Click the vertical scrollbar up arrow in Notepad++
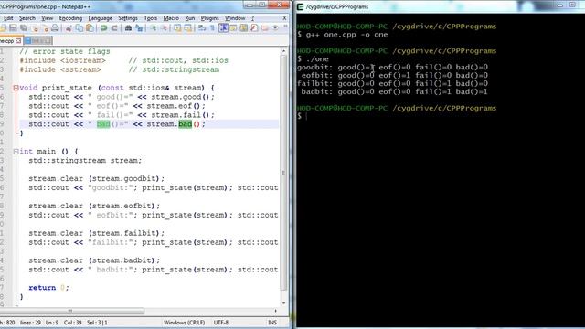This screenshot has width=585, height=329. click(x=283, y=51)
